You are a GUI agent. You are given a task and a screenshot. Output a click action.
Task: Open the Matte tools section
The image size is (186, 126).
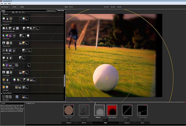pyautogui.click(x=84, y=123)
